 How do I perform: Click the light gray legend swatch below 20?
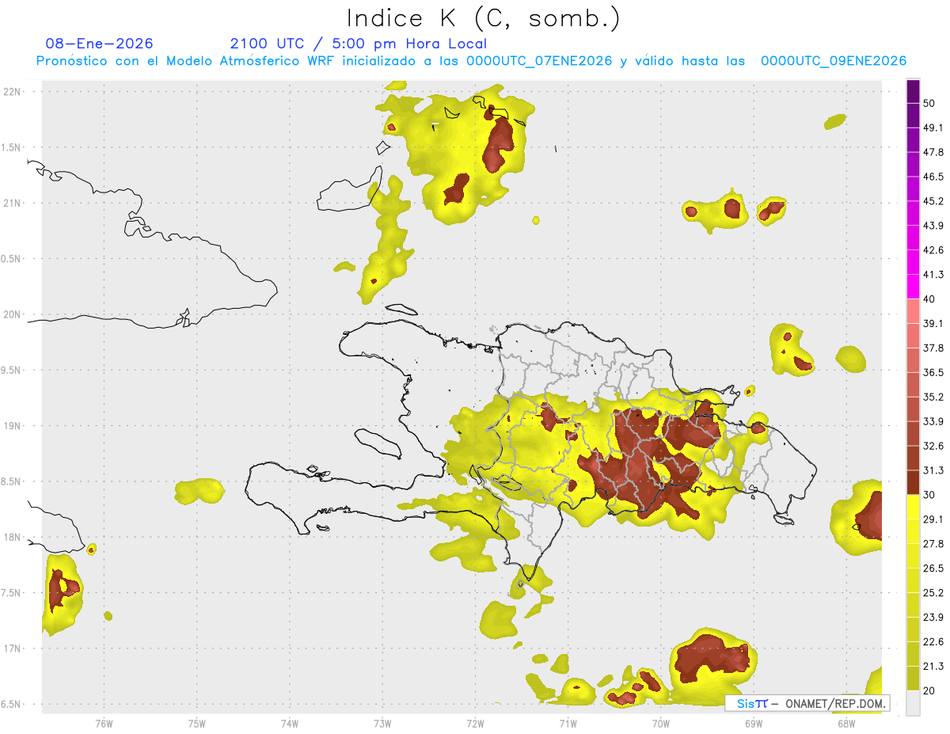click(913, 703)
